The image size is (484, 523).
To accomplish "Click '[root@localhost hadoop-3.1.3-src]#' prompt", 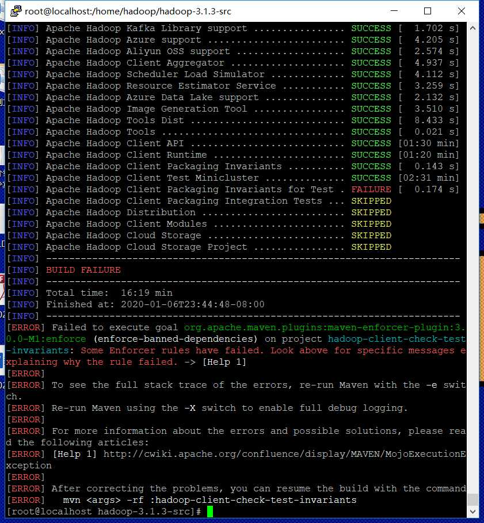I will click(104, 511).
